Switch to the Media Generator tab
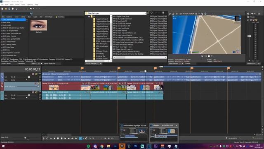The height and width of the screenshot is (149, 264). coord(49,63)
